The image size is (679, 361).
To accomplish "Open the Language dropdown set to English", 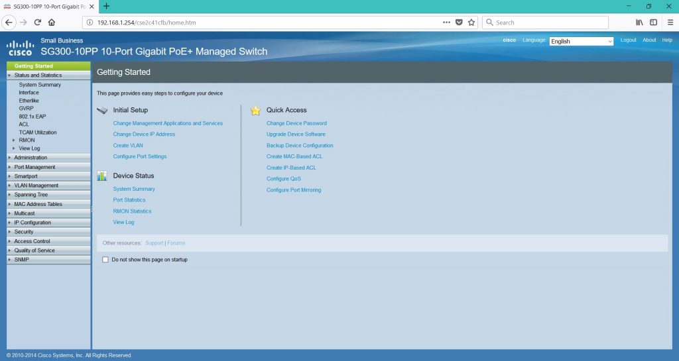I will point(581,41).
